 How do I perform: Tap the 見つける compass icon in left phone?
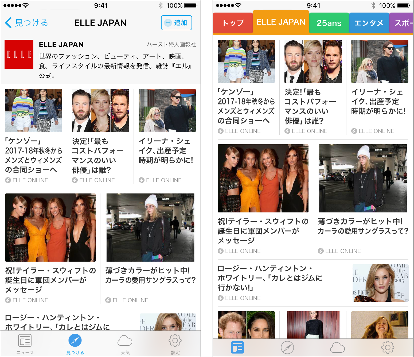coord(75,341)
